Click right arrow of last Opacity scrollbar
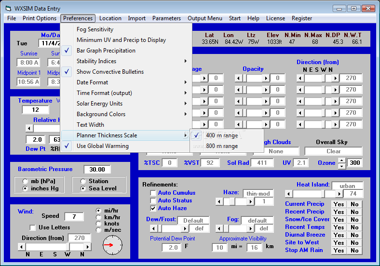The height and width of the screenshot is (266, 380). (x=266, y=124)
